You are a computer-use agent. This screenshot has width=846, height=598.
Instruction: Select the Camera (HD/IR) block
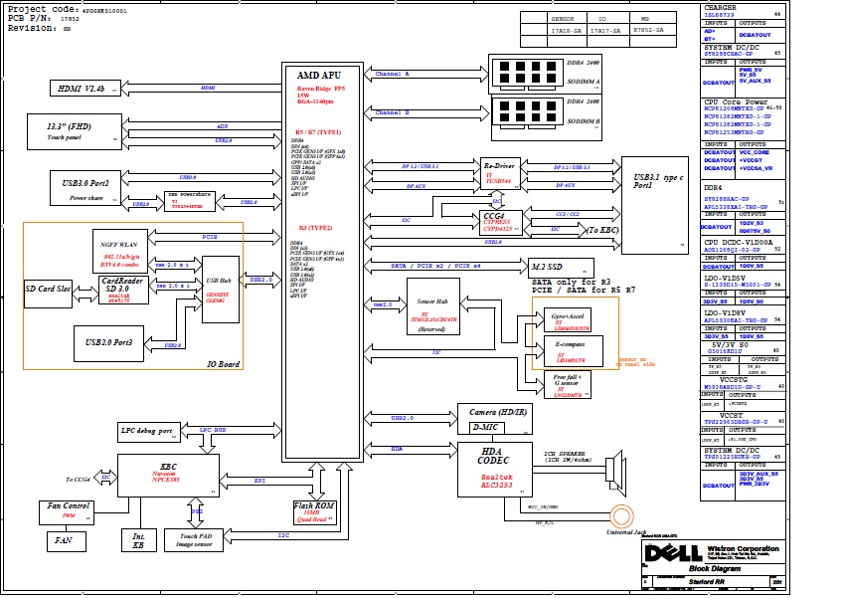pyautogui.click(x=495, y=419)
